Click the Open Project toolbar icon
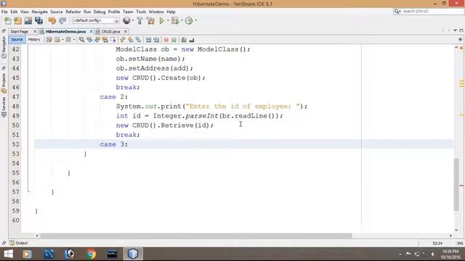The width and height of the screenshot is (465, 261). tap(28, 21)
